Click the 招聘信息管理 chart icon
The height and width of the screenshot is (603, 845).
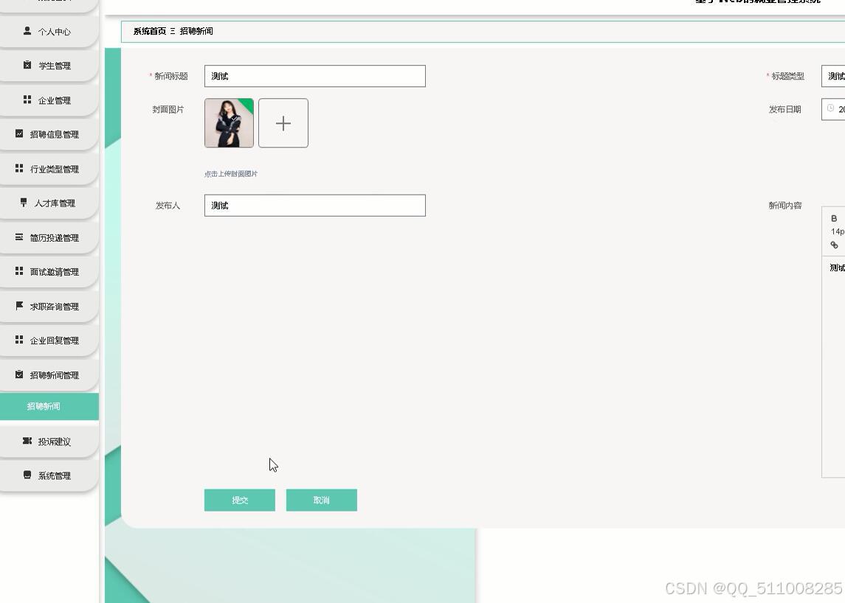pyautogui.click(x=19, y=133)
